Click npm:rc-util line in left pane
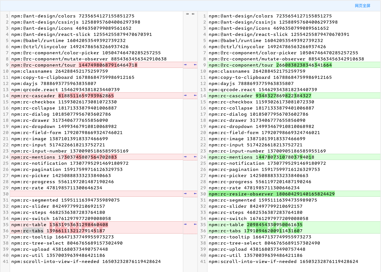The width and height of the screenshot is (381, 272). (x=58, y=255)
